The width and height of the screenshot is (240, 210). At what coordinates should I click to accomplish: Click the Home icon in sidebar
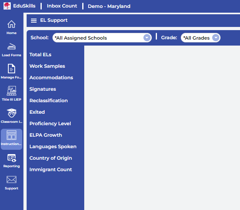[12, 25]
